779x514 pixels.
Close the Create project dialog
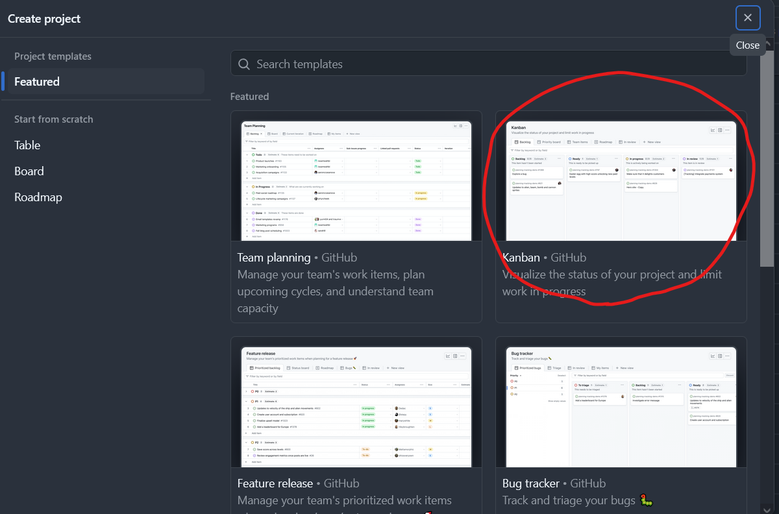click(x=748, y=18)
